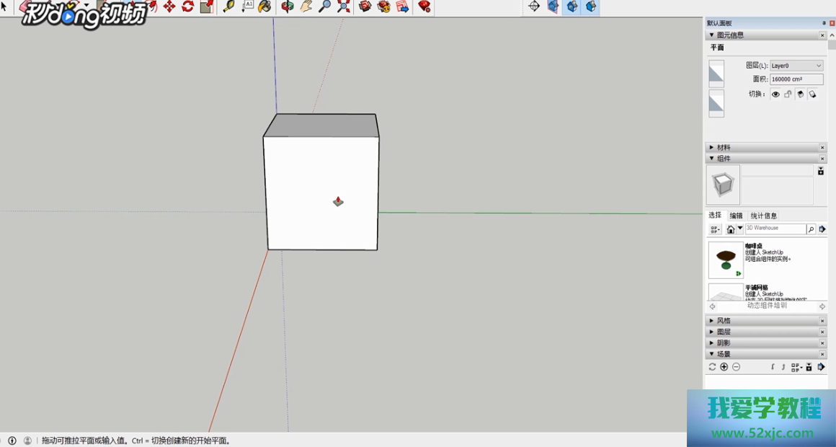Select the Move tool in the toolbar

pyautogui.click(x=169, y=6)
